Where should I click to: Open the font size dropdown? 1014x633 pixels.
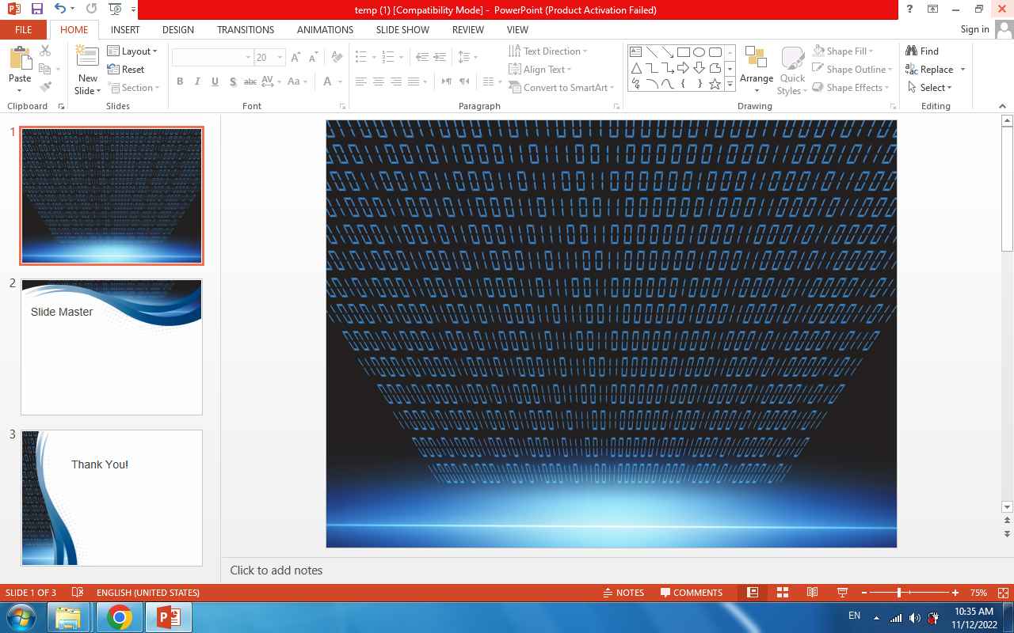point(280,58)
